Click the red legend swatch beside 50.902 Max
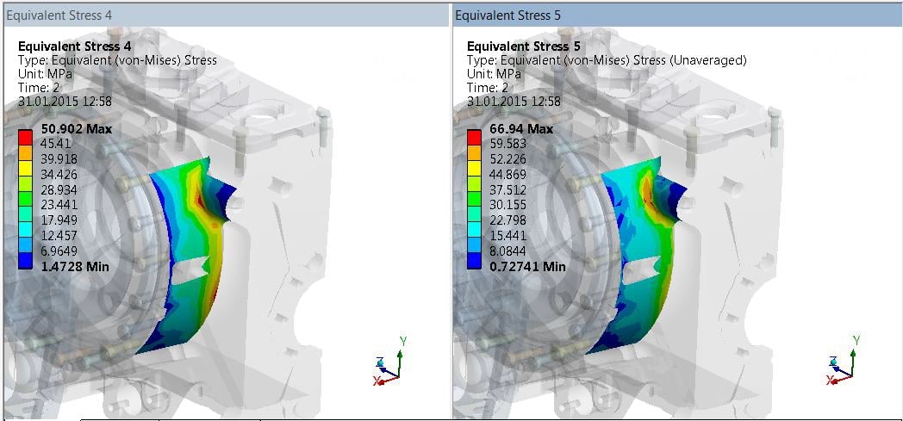 point(25,137)
